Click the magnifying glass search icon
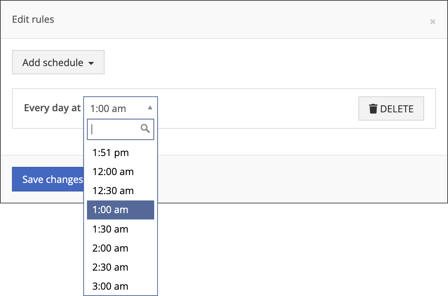 point(145,129)
